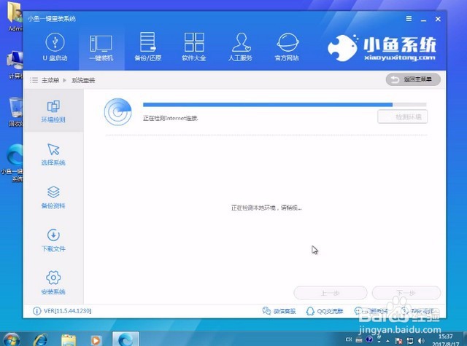467x346 pixels.
Task: Click the keyboard icon in system tray
Action: pos(359,340)
